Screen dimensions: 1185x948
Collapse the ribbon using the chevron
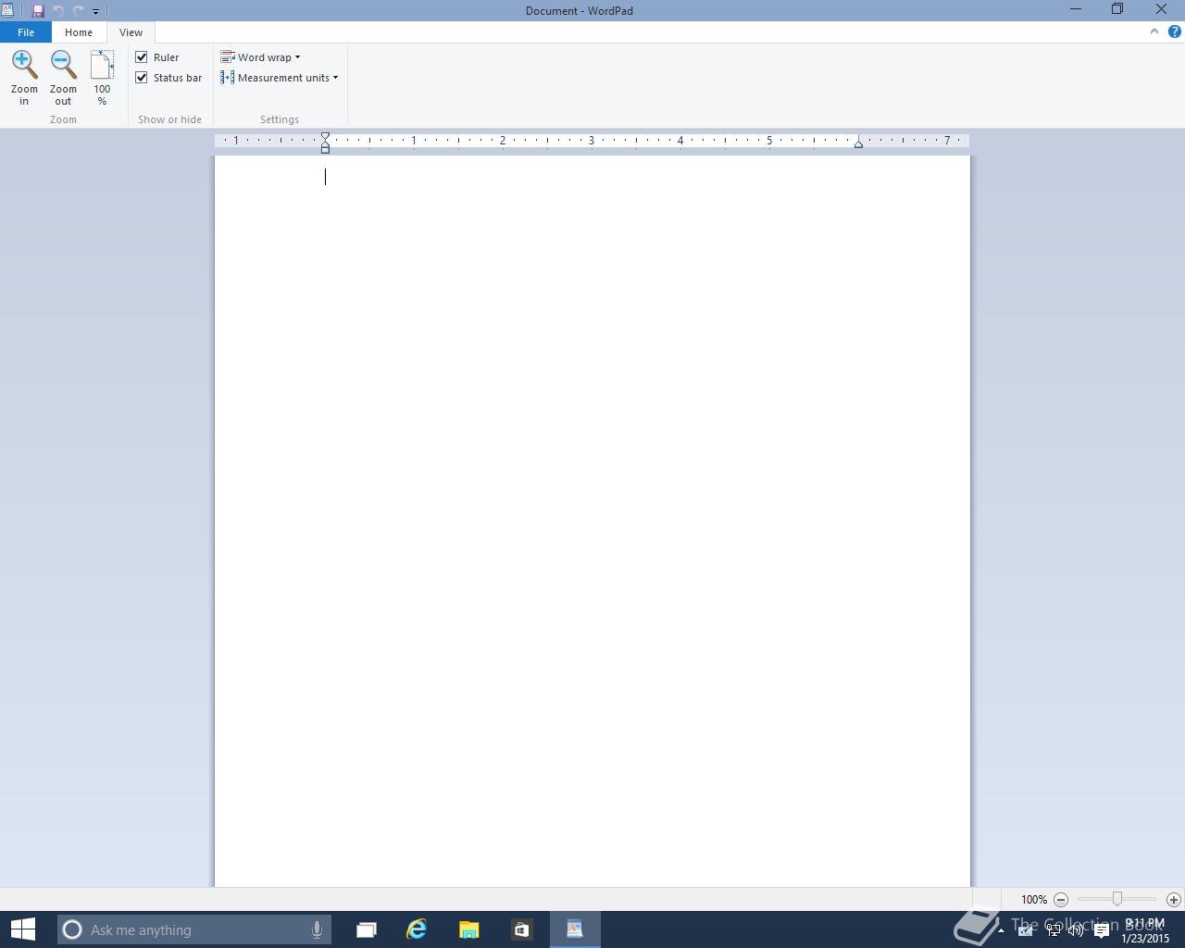[x=1154, y=31]
